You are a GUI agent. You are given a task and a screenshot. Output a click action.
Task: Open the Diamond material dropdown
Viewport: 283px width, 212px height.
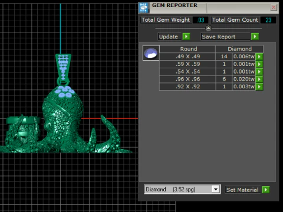point(216,190)
